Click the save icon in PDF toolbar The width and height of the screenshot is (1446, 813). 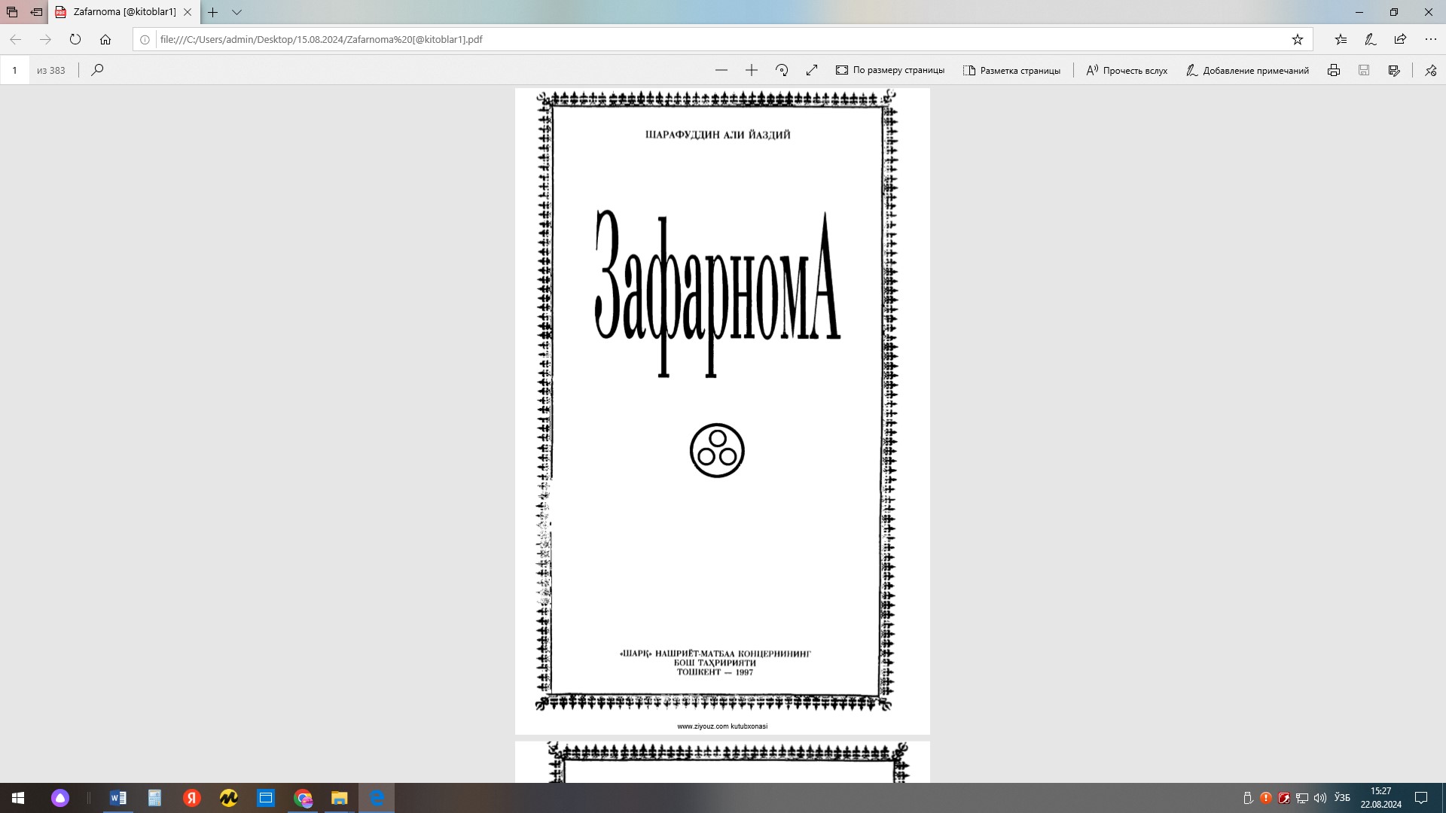pyautogui.click(x=1364, y=70)
